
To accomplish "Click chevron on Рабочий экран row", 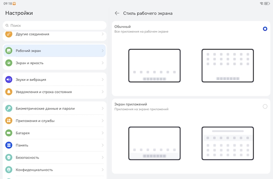I will (102, 51).
